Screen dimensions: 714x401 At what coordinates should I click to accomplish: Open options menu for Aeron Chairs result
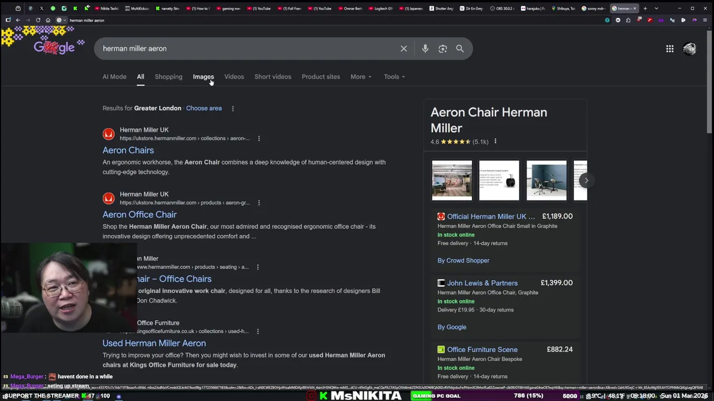[259, 138]
